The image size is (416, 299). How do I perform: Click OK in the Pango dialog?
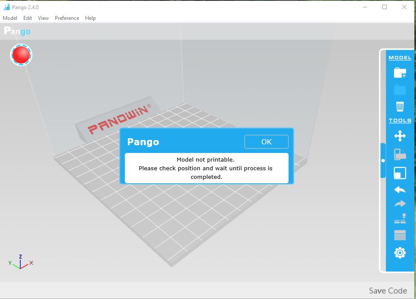tap(267, 142)
